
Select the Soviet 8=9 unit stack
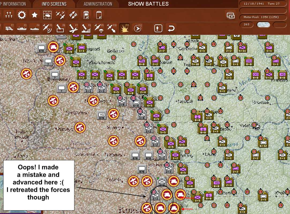pyautogui.click(x=130, y=90)
